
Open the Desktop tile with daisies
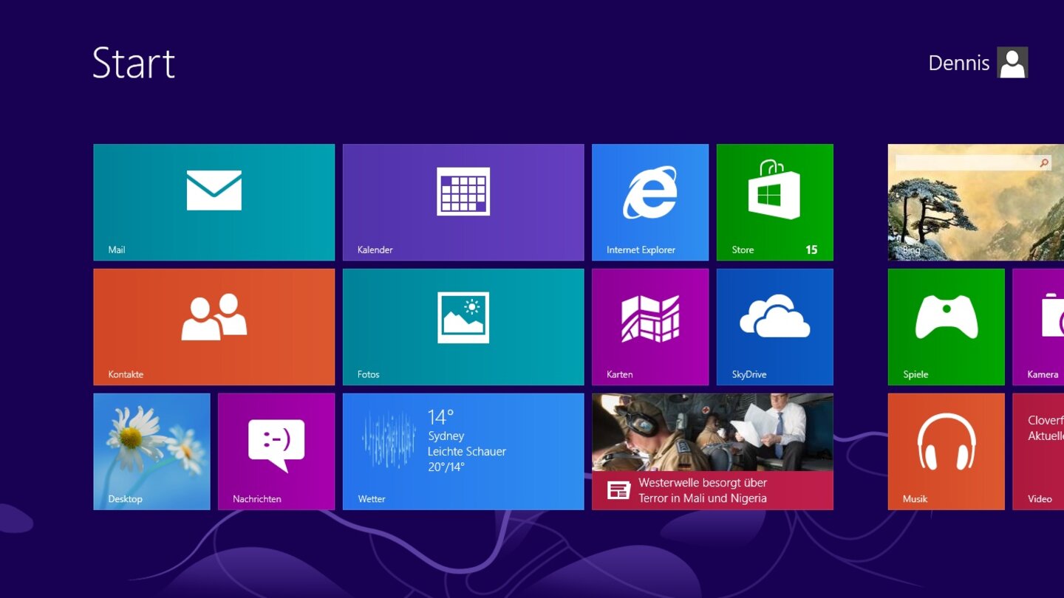[x=151, y=451]
